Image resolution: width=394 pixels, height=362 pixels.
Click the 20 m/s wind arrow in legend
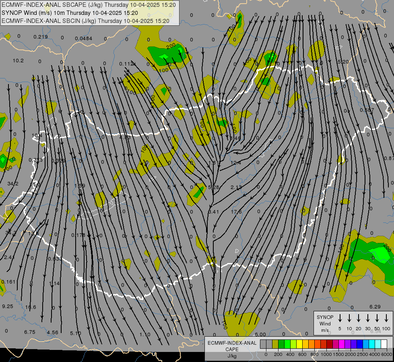click(x=358, y=318)
